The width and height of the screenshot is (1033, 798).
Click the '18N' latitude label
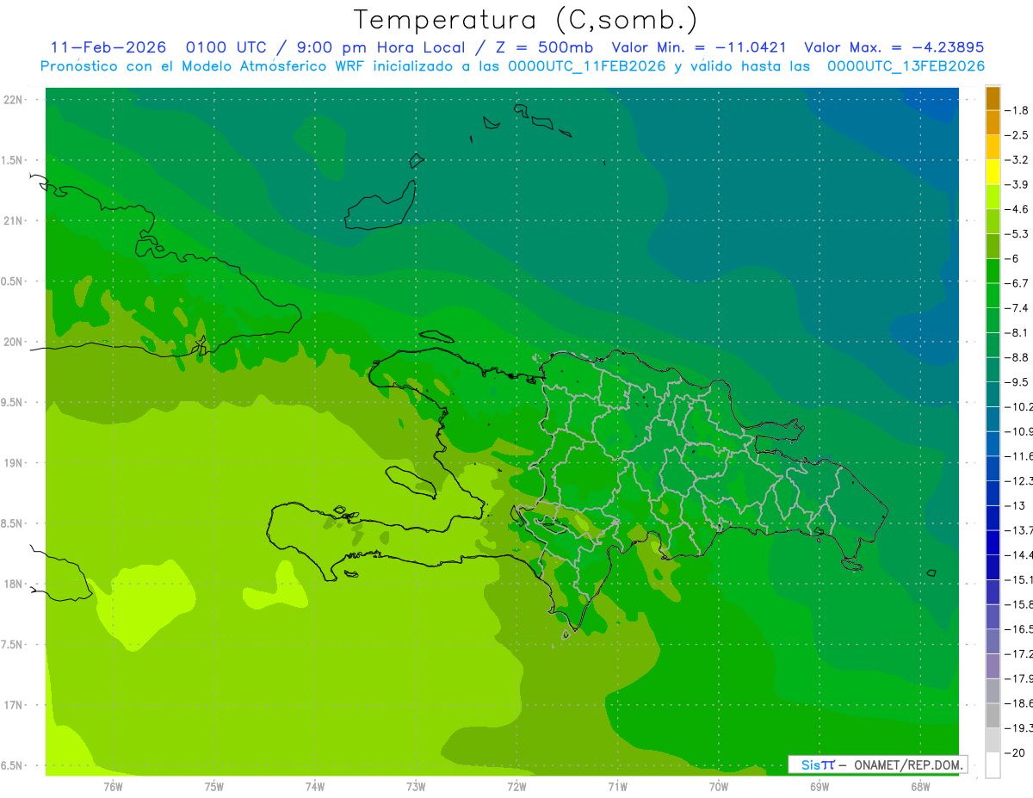[x=13, y=584]
